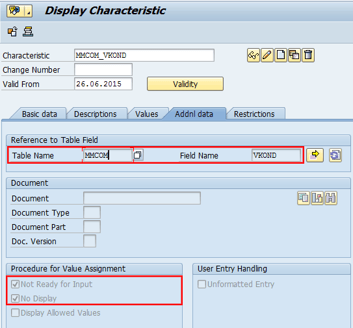This screenshot has height=328, width=353.
Task: Check the Unformatted Entry checkbox
Action: pos(202,284)
